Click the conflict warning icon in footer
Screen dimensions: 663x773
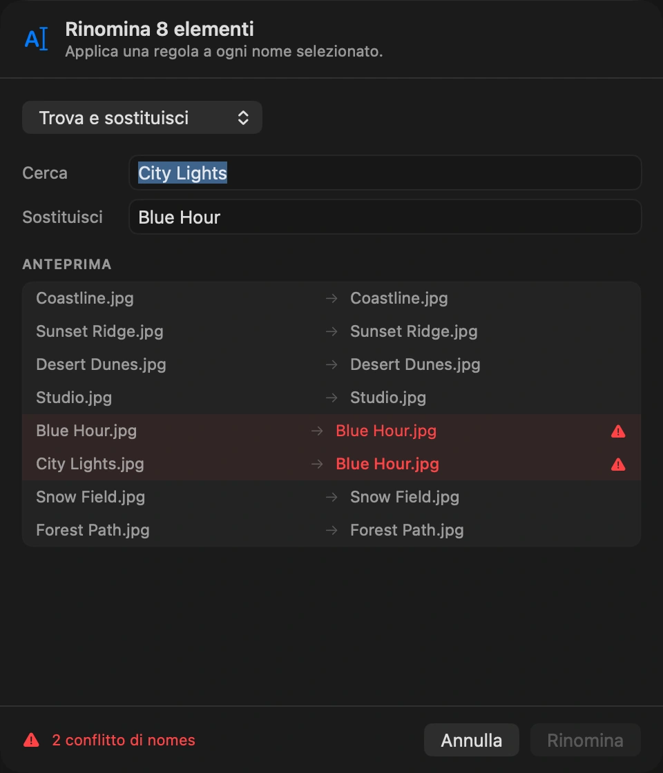32,740
